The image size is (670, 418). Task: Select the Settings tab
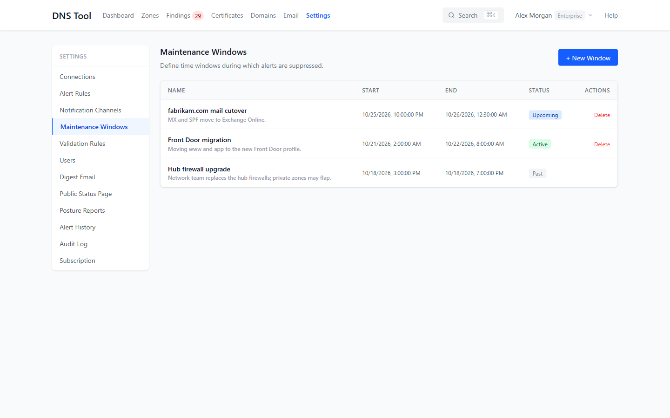318,15
